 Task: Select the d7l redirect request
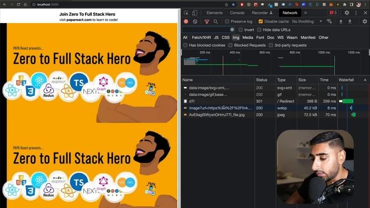(275, 102)
